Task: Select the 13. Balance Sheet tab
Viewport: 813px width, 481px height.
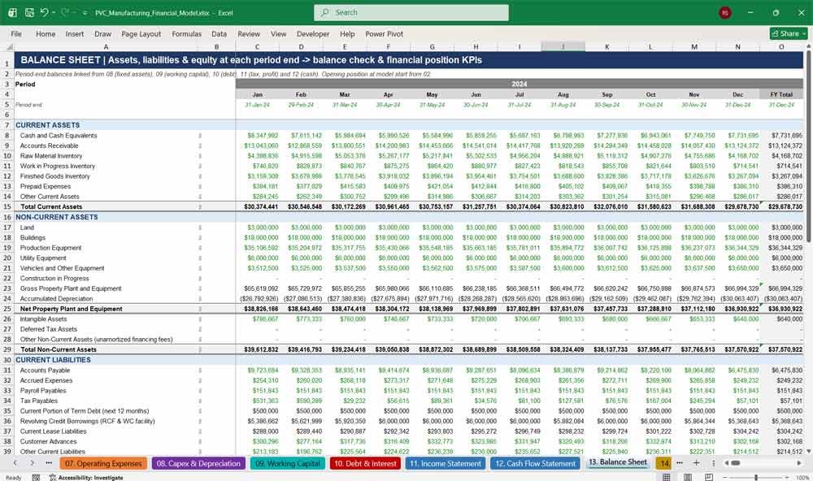Action: 618,462
